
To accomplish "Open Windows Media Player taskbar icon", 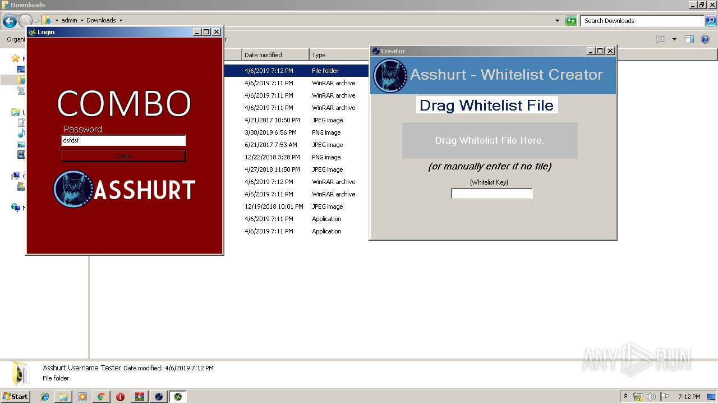I will pos(82,397).
